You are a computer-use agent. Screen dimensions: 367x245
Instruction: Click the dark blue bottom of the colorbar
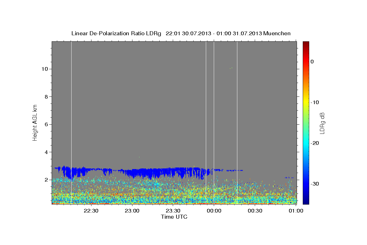306,201
